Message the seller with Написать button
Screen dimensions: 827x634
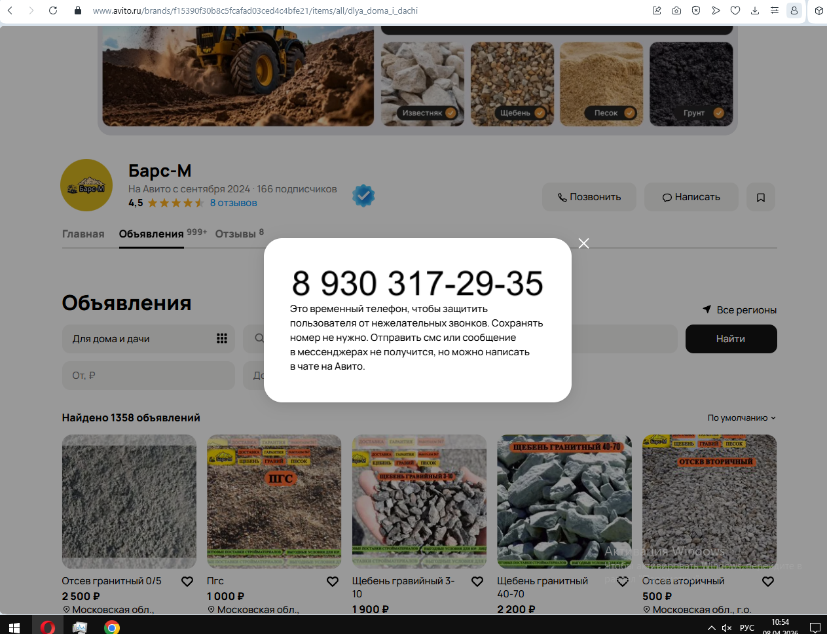pyautogui.click(x=691, y=197)
